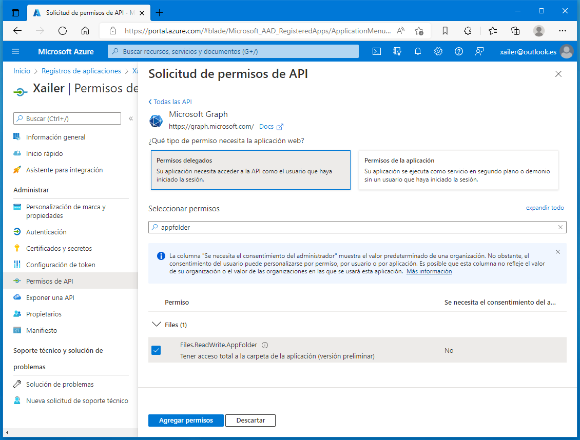Close the Solicitud de permisos de API browser tab
The height and width of the screenshot is (440, 580).
(x=142, y=13)
